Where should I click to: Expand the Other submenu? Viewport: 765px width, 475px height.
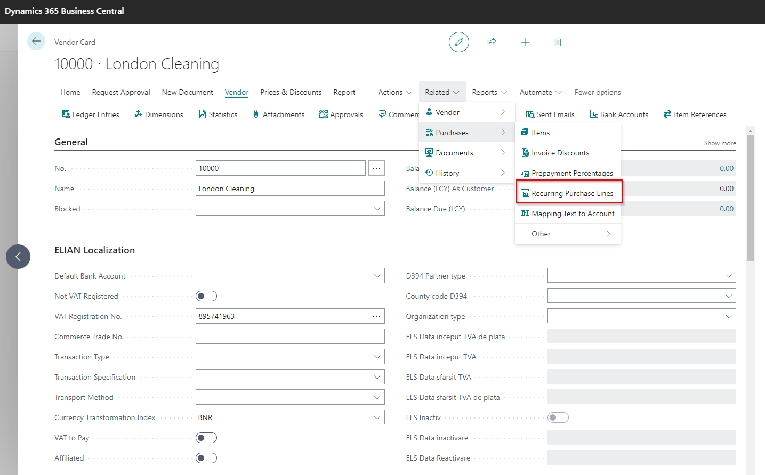[x=568, y=234]
